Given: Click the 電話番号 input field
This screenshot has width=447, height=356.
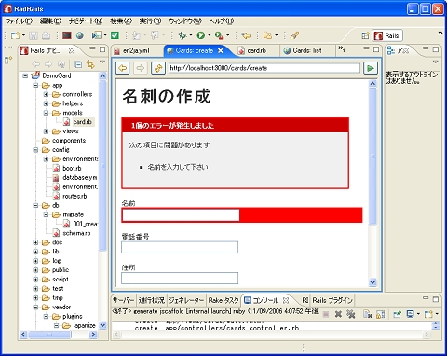Looking at the screenshot, I should click(x=180, y=247).
